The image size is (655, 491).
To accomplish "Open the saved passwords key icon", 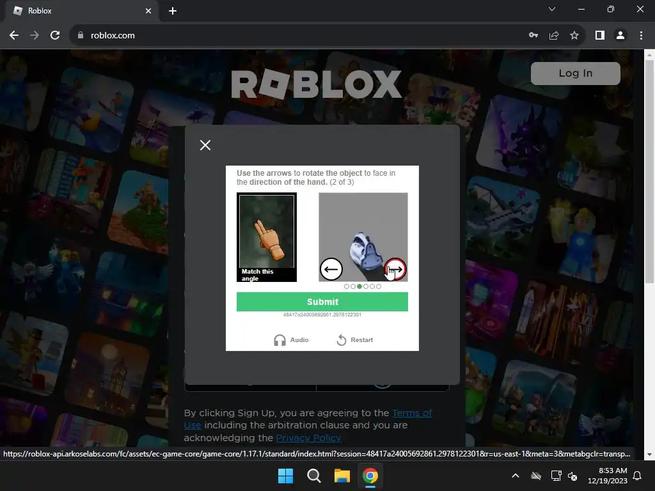I will point(533,36).
